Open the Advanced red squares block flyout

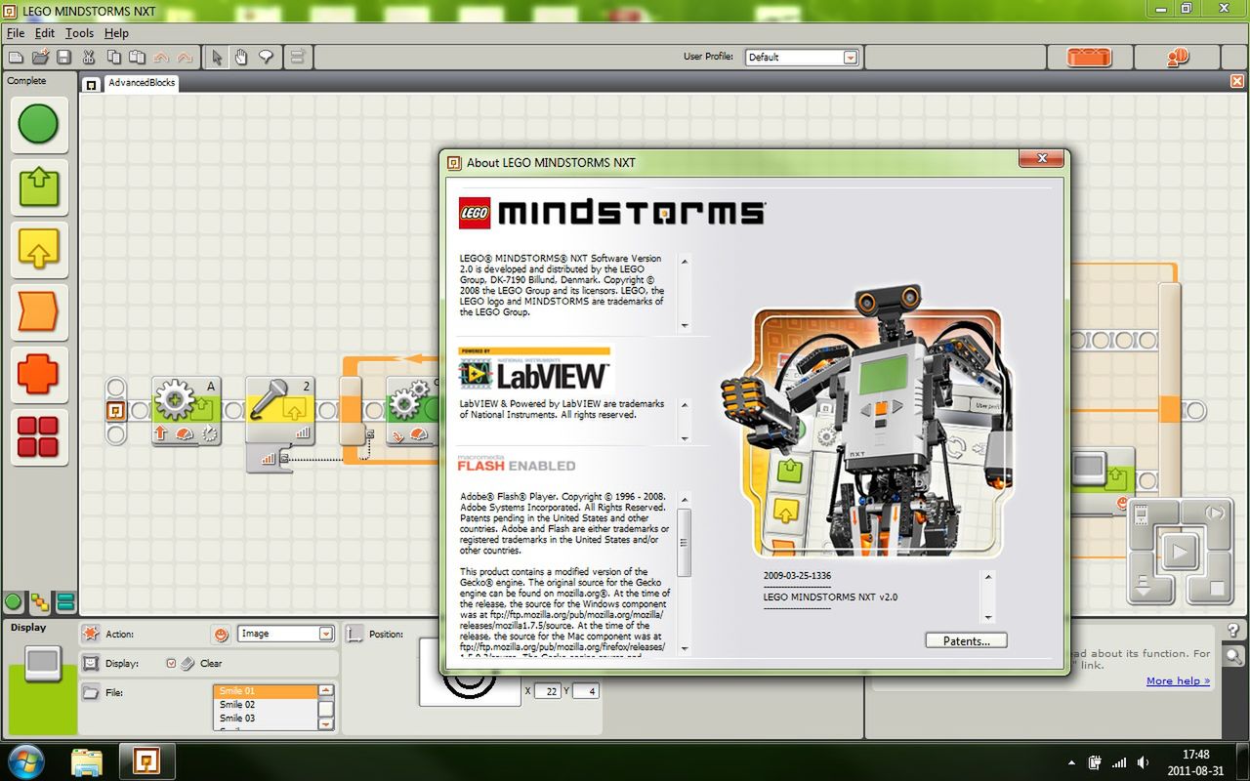[x=38, y=436]
